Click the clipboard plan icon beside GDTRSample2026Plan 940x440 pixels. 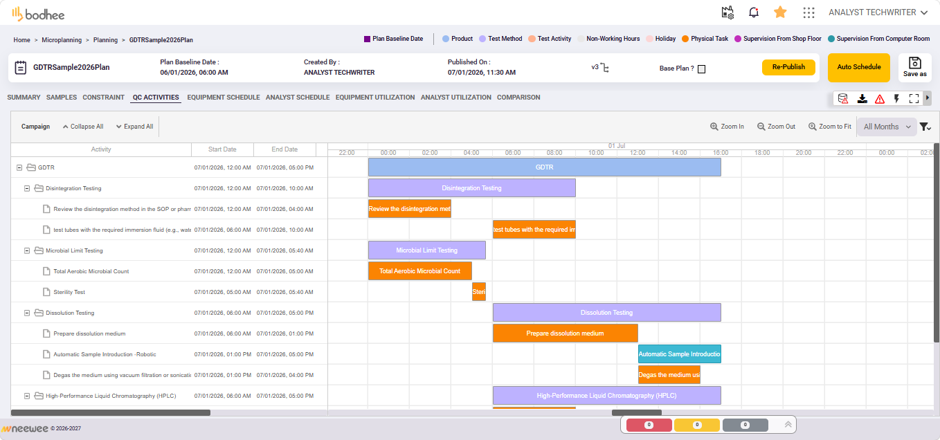pyautogui.click(x=21, y=67)
